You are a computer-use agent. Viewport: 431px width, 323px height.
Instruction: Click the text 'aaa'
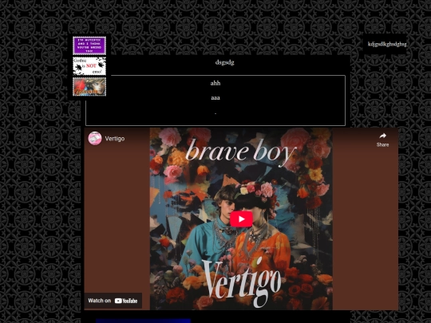pyautogui.click(x=215, y=98)
